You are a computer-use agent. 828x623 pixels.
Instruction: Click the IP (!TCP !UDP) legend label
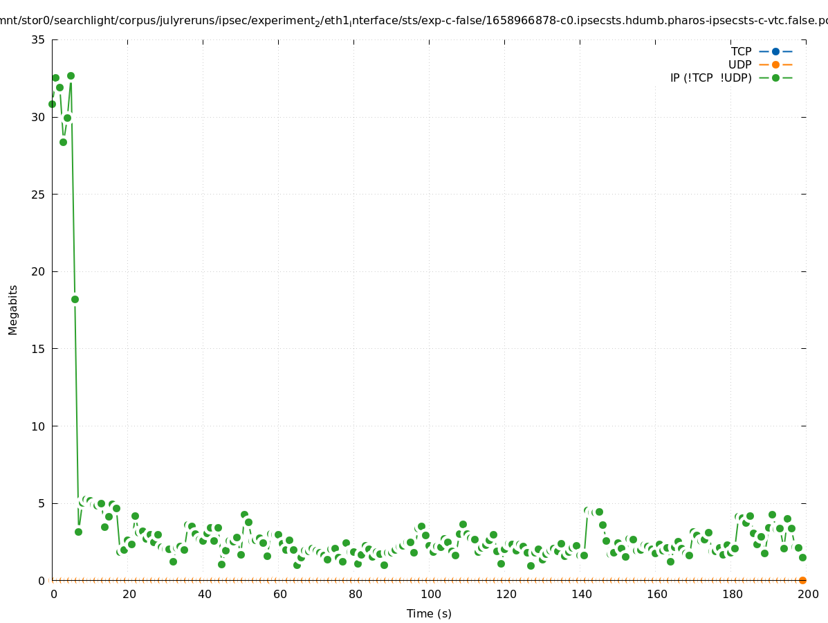[710, 78]
